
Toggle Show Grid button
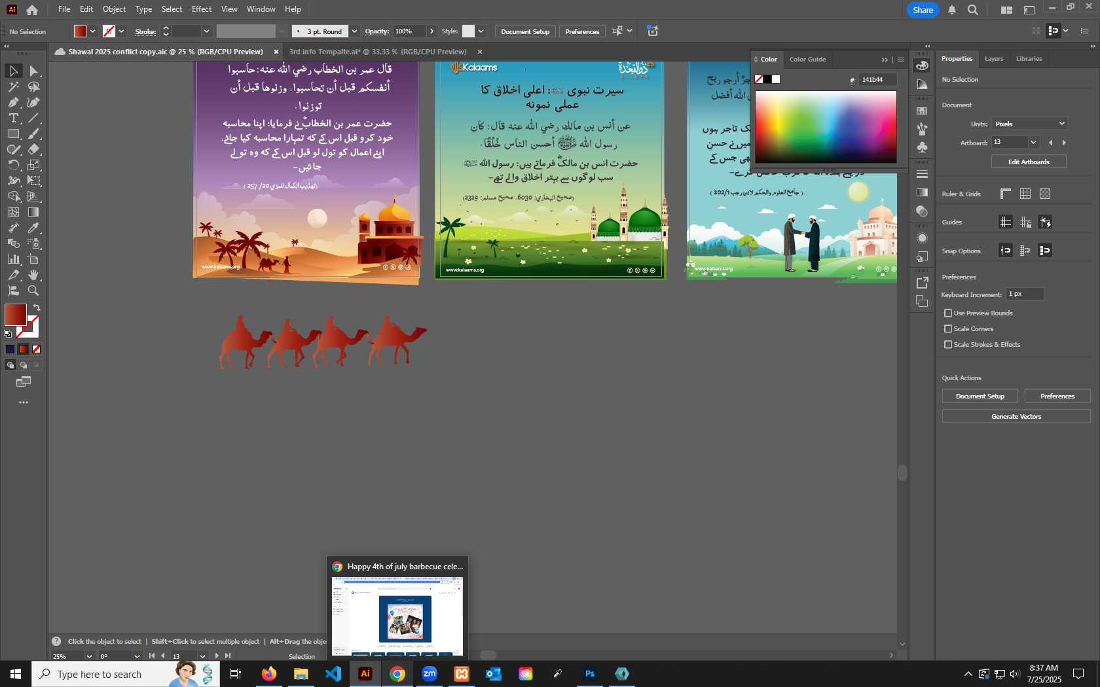[x=1025, y=194]
